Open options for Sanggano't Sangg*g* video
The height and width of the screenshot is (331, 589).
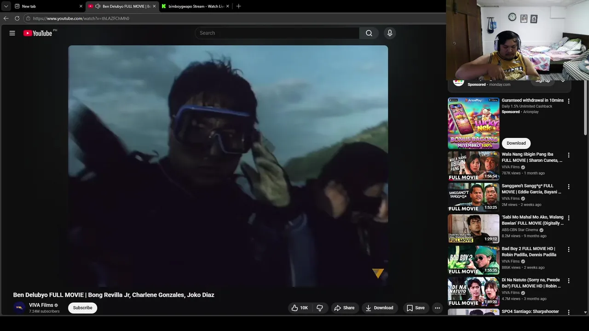[x=569, y=187]
